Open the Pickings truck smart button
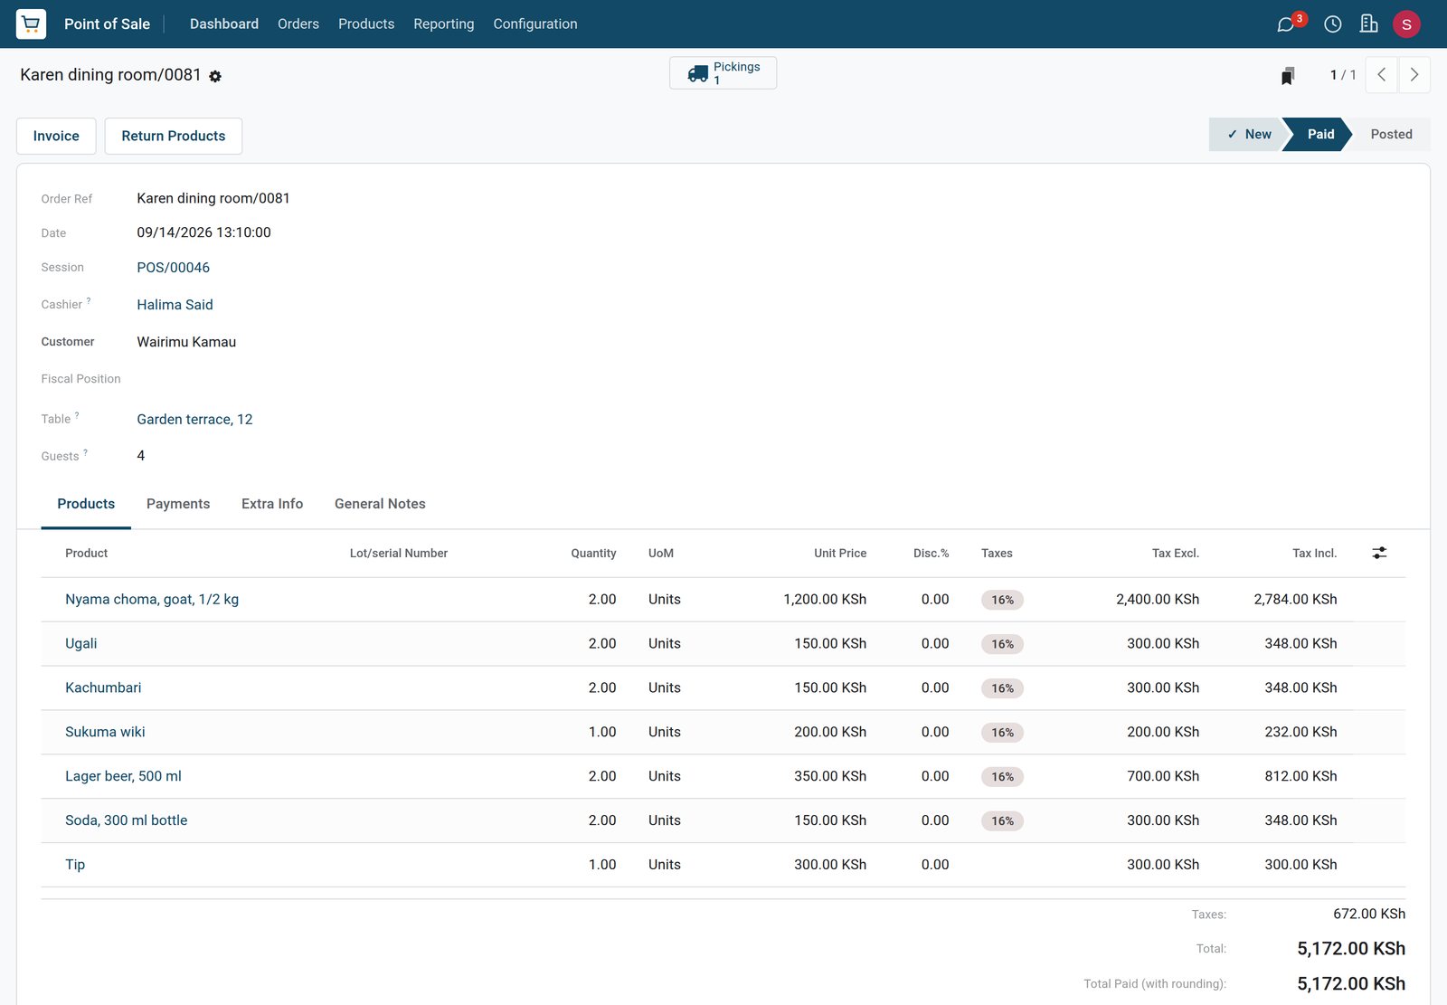The width and height of the screenshot is (1447, 1005). coord(723,73)
